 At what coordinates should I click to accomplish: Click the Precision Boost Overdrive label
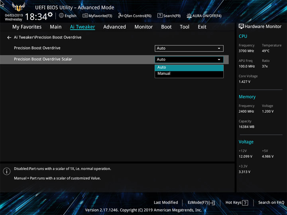click(x=37, y=48)
